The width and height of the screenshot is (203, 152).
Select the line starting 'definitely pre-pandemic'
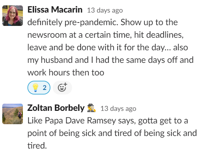point(103,22)
